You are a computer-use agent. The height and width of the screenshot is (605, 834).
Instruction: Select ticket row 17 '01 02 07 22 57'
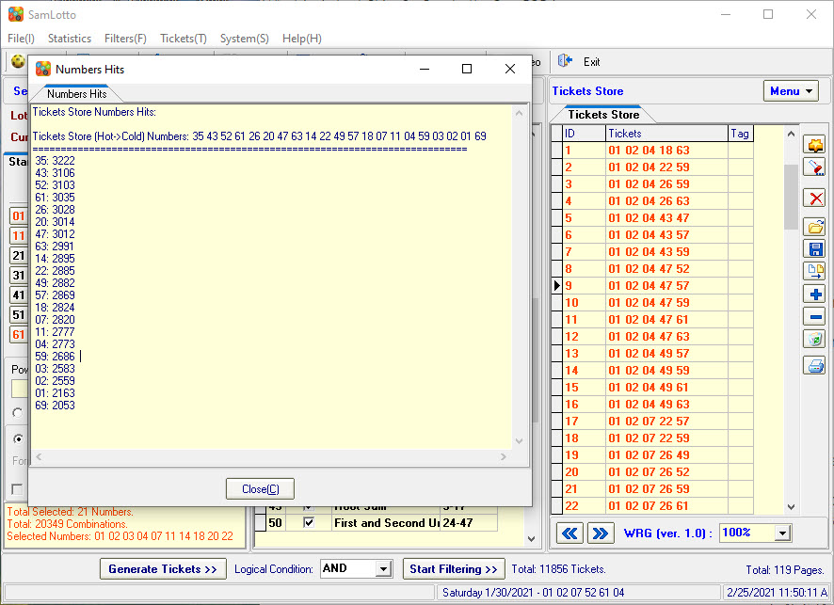[652, 422]
